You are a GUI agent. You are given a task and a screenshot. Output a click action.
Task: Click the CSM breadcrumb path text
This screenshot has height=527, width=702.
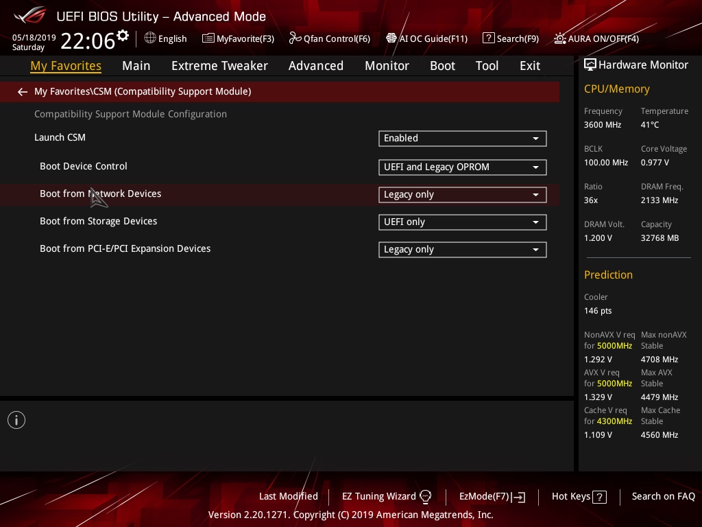143,91
